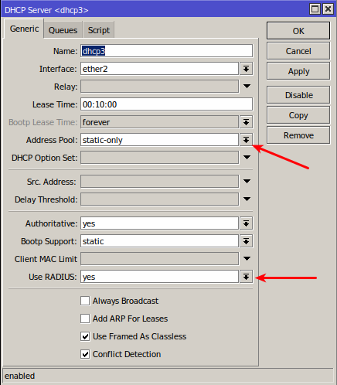Maximize the DHCP Server window
This screenshot has height=385, width=337.
[315, 9]
